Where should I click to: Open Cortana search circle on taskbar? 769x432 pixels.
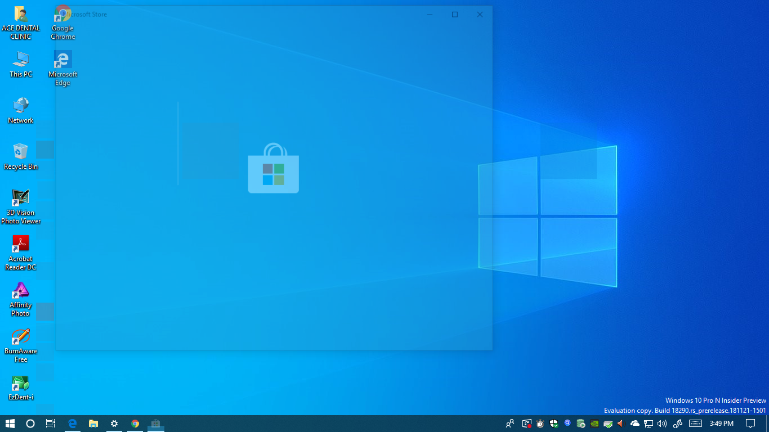[x=30, y=424]
